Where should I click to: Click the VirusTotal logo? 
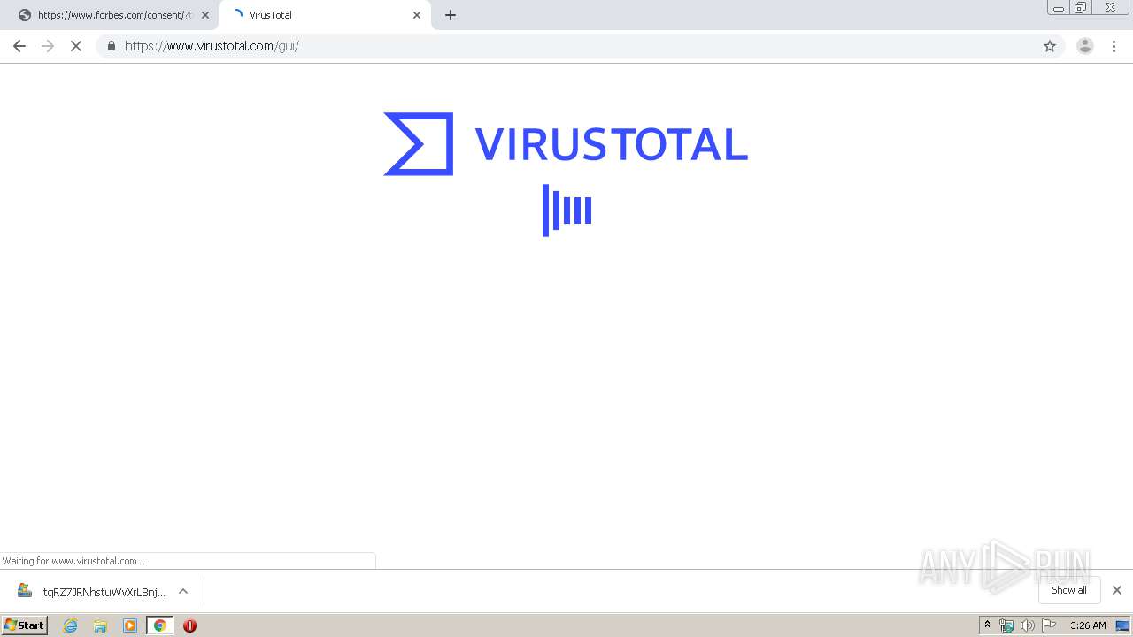click(566, 144)
